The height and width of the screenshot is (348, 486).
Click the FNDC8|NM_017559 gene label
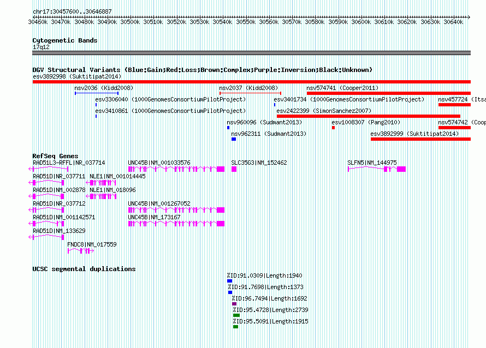pos(92,244)
